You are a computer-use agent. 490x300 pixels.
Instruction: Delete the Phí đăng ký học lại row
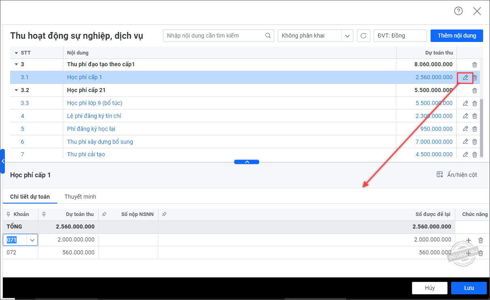tap(475, 129)
